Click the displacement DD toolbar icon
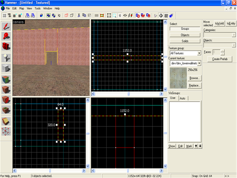This screenshot has width=237, height=178. [x=138, y=15]
